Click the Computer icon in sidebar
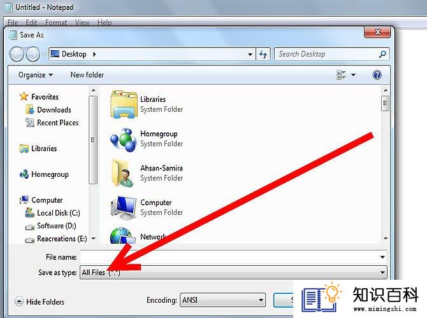 (x=24, y=200)
